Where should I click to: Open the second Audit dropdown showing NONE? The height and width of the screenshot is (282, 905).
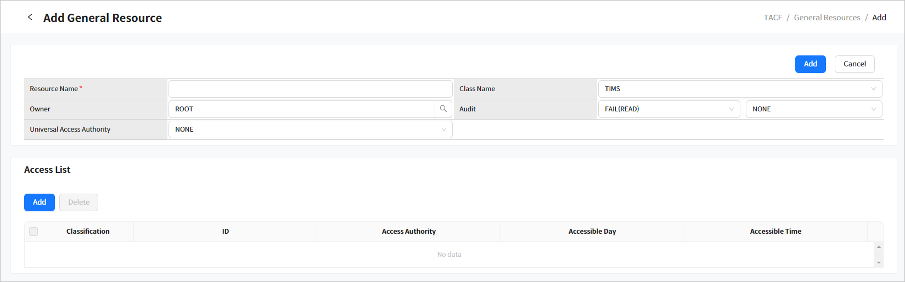tap(813, 109)
